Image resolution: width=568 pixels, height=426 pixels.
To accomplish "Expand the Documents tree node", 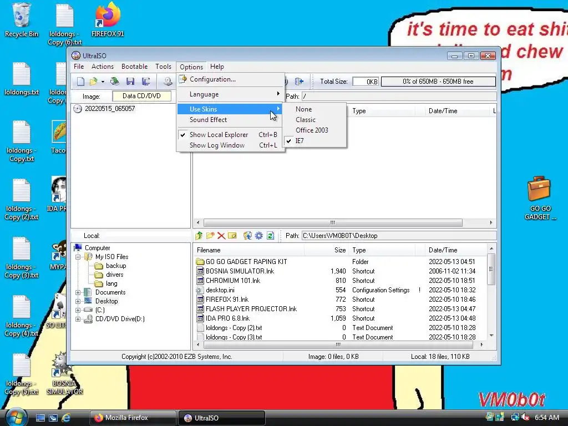I will click(78, 292).
